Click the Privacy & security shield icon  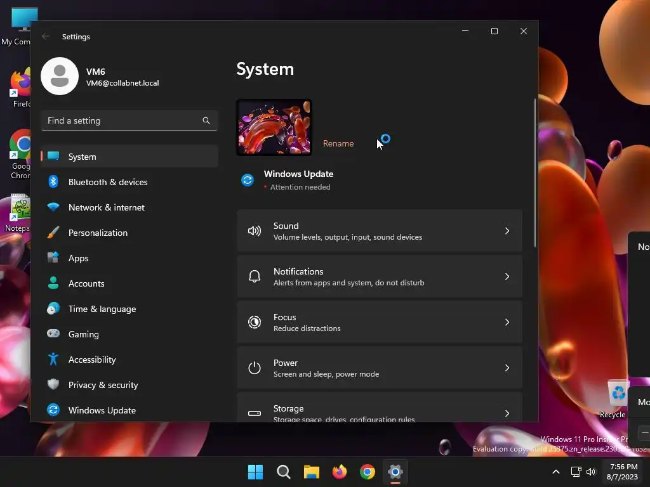click(x=53, y=384)
